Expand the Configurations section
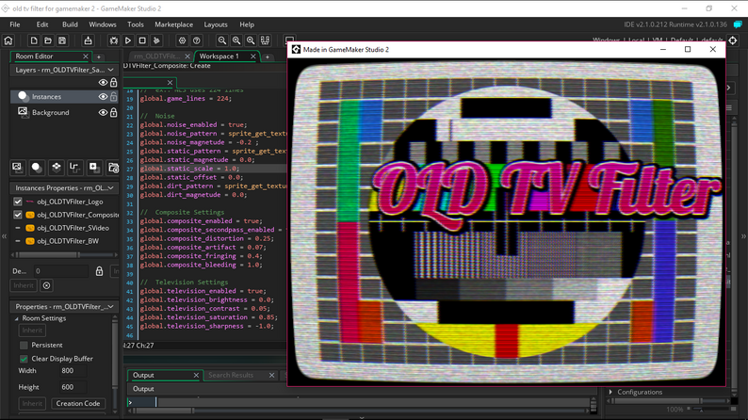Screen dimensions: 748x420 pyautogui.click(x=610, y=392)
